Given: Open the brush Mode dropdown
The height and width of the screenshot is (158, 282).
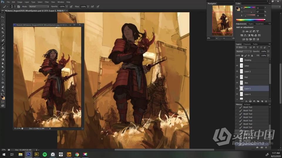Looking at the screenshot, I should click(x=39, y=6).
